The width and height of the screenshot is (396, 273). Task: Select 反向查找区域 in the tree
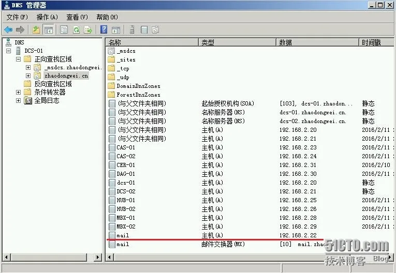click(53, 84)
